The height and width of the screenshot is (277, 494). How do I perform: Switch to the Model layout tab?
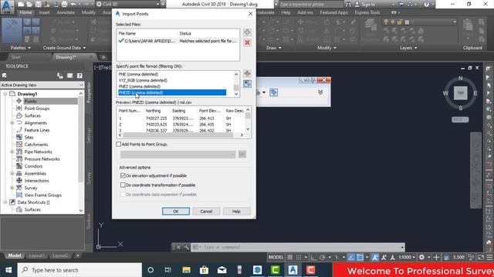(x=15, y=255)
